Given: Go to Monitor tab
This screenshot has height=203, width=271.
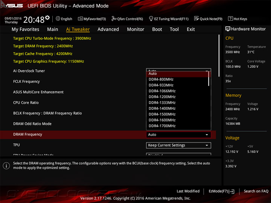Looking at the screenshot, I should [135, 29].
